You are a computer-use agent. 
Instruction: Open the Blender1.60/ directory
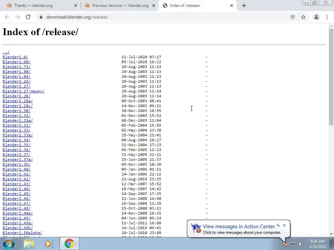click(x=16, y=62)
